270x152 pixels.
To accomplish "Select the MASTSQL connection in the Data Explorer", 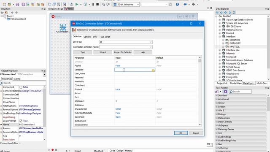I will (x=235, y=47).
